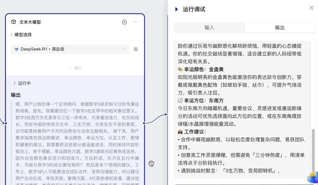The height and width of the screenshot is (185, 318).
Task: Click the node's right output connector port
Action: (144, 123)
